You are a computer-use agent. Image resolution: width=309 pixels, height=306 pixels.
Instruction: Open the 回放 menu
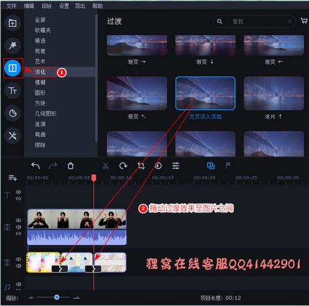pyautogui.click(x=46, y=6)
